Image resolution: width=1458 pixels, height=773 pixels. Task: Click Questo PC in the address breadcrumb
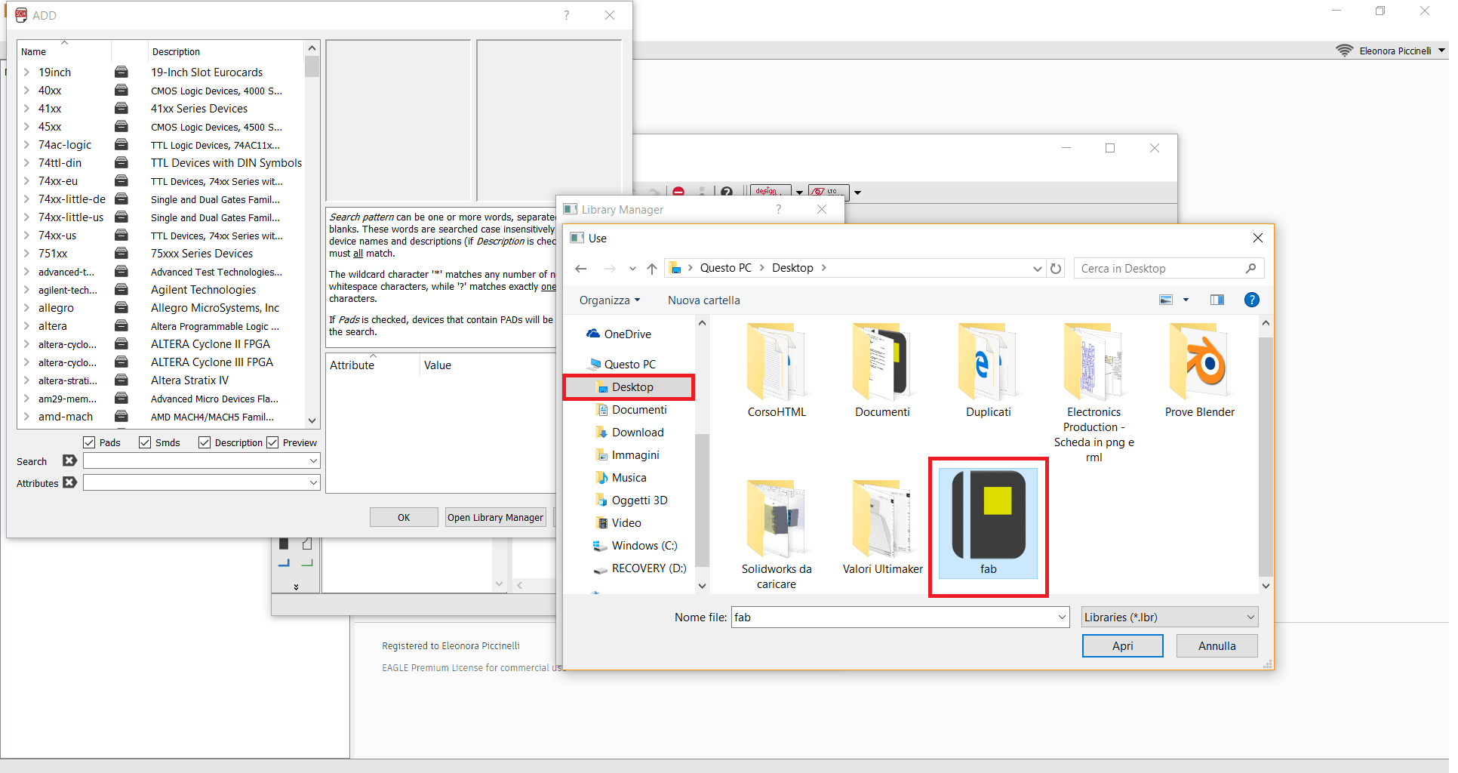coord(725,268)
